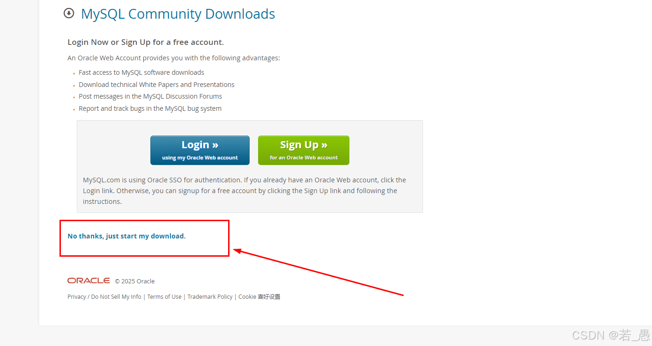
Task: Click the 'Report and track bugs' bullet text
Action: click(150, 108)
